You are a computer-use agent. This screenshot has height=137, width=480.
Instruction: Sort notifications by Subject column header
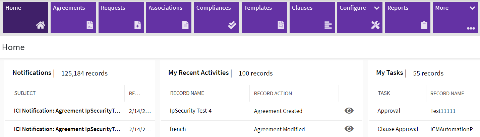pyautogui.click(x=25, y=93)
